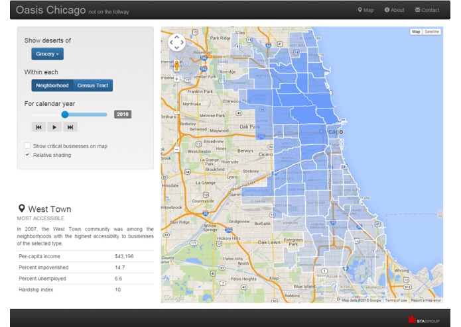Click the Hardship index value 10

tap(117, 290)
